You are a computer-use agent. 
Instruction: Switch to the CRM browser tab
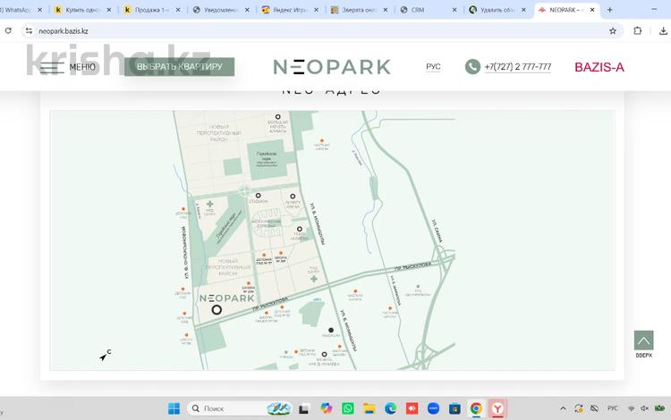[428, 10]
